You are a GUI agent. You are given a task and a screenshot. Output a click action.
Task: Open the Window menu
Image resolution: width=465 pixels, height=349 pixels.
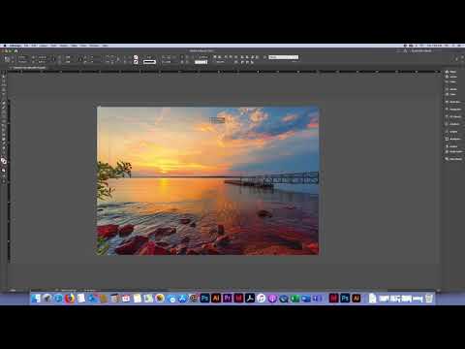tap(94, 46)
